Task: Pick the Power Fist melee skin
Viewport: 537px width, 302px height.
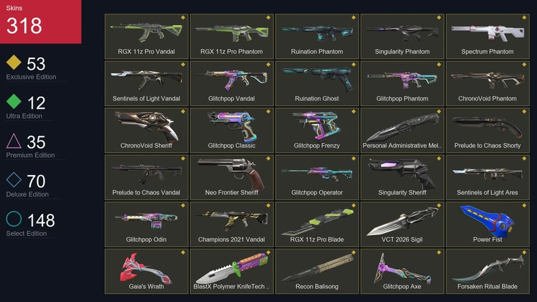Action: point(487,224)
